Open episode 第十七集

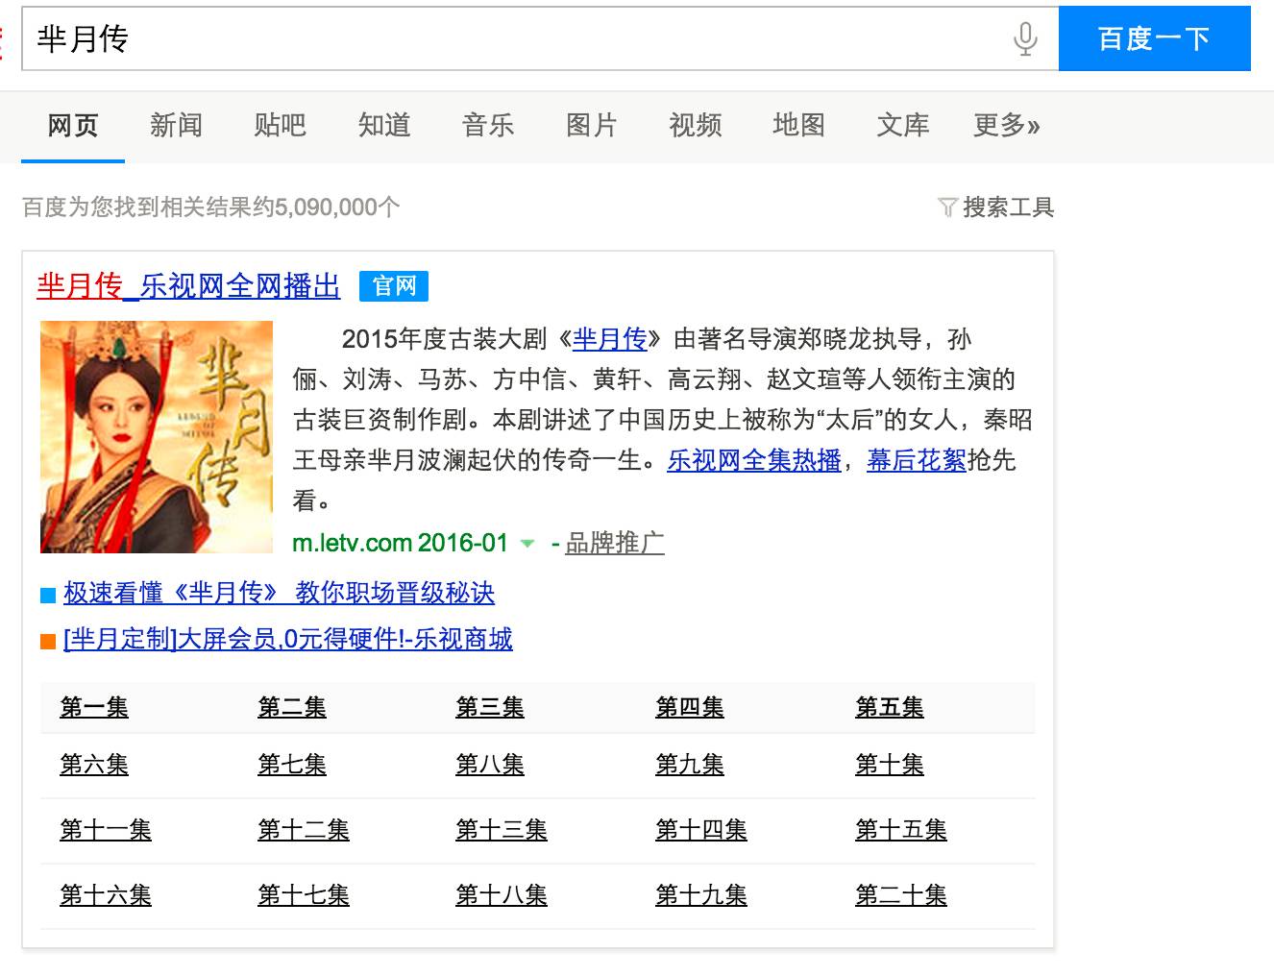304,895
